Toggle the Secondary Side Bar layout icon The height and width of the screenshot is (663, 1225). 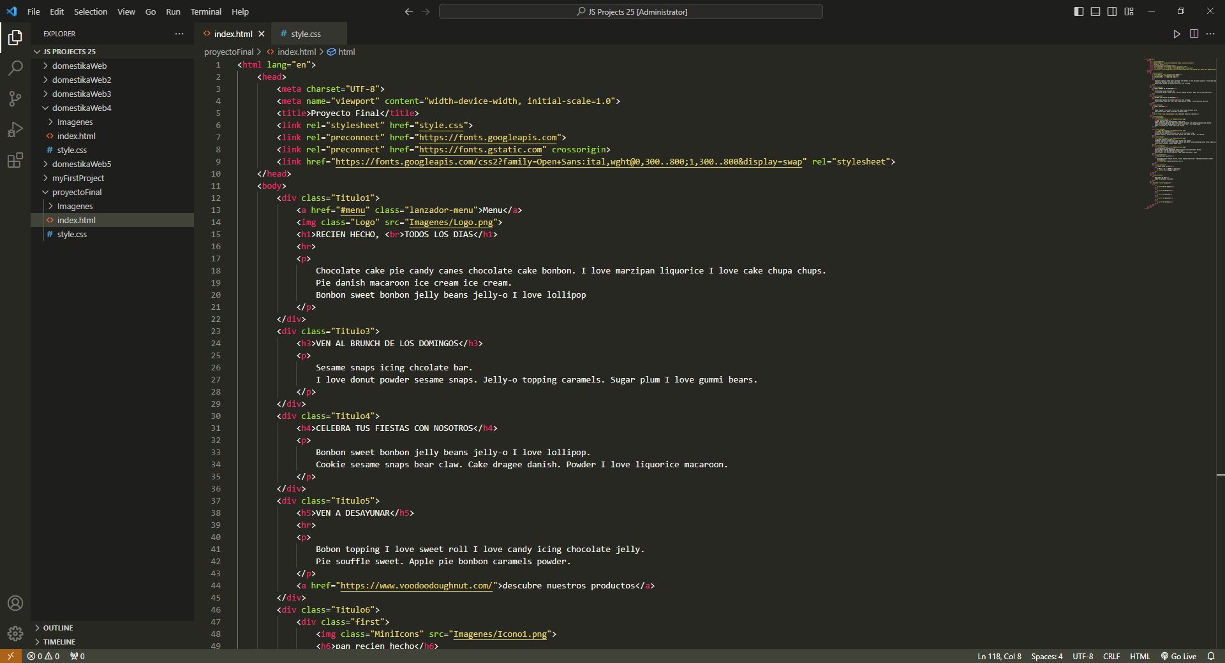tap(1112, 11)
